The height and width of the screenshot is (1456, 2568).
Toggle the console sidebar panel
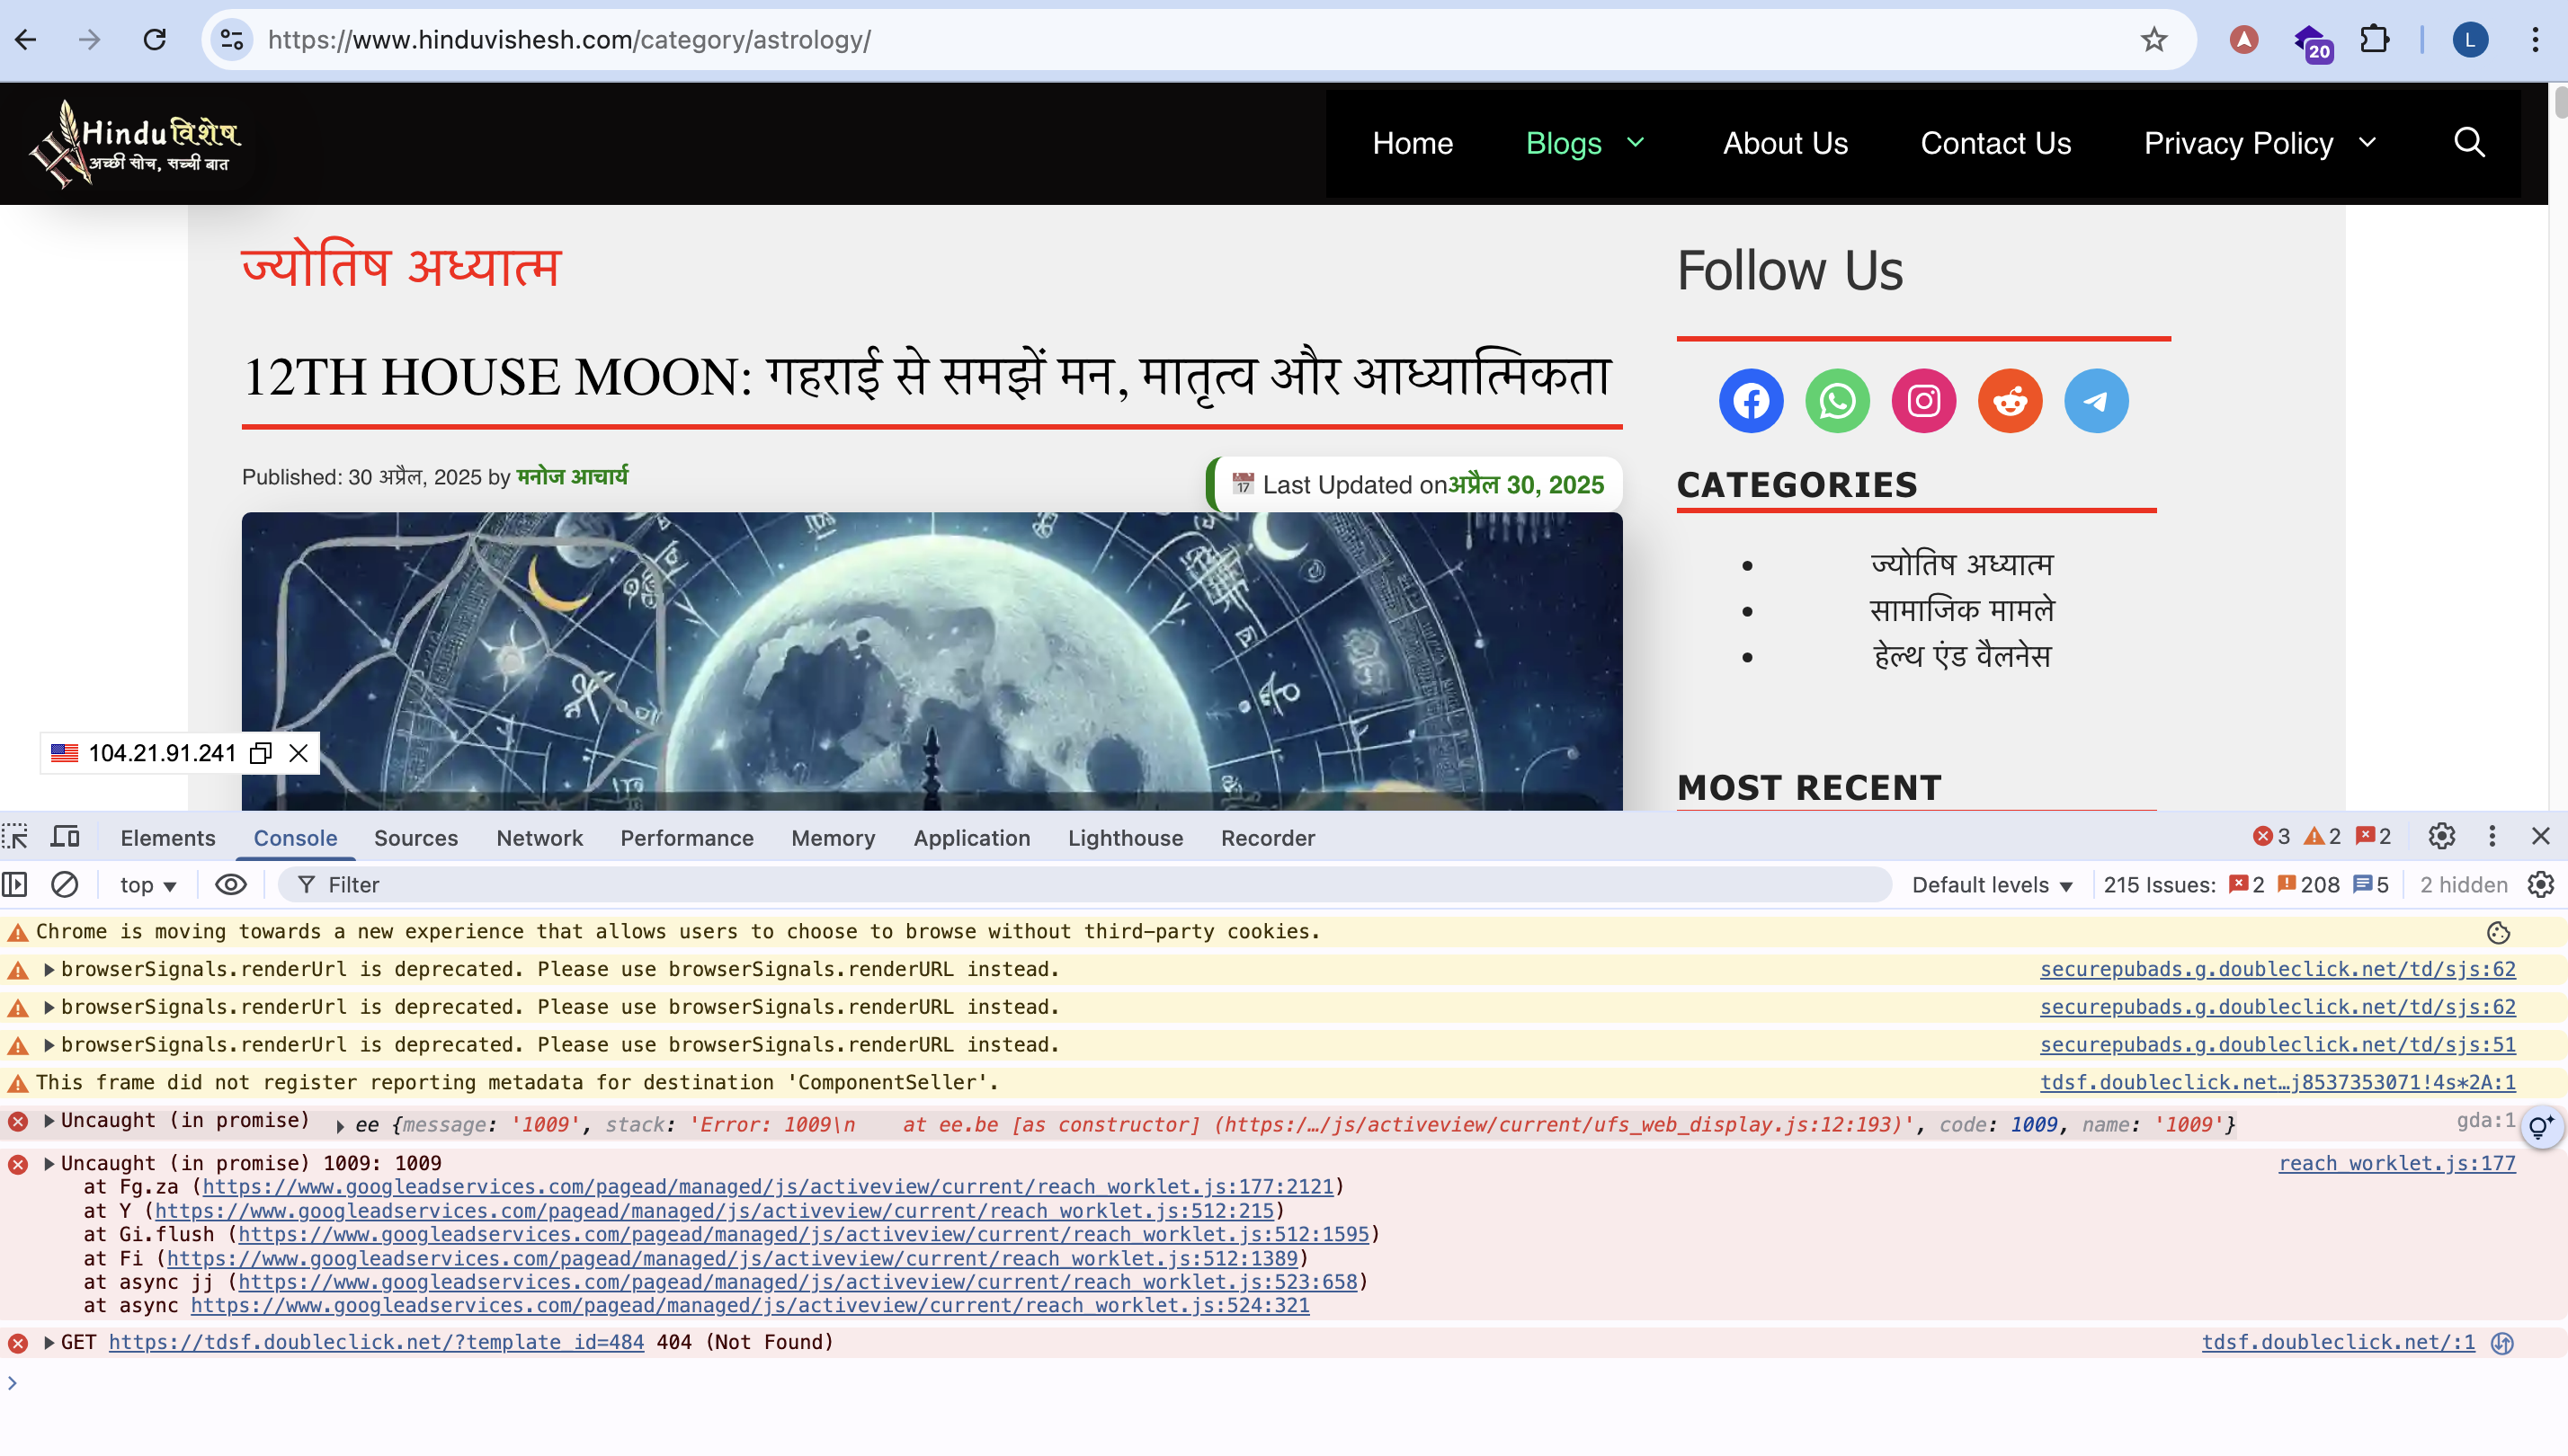pyautogui.click(x=15, y=885)
